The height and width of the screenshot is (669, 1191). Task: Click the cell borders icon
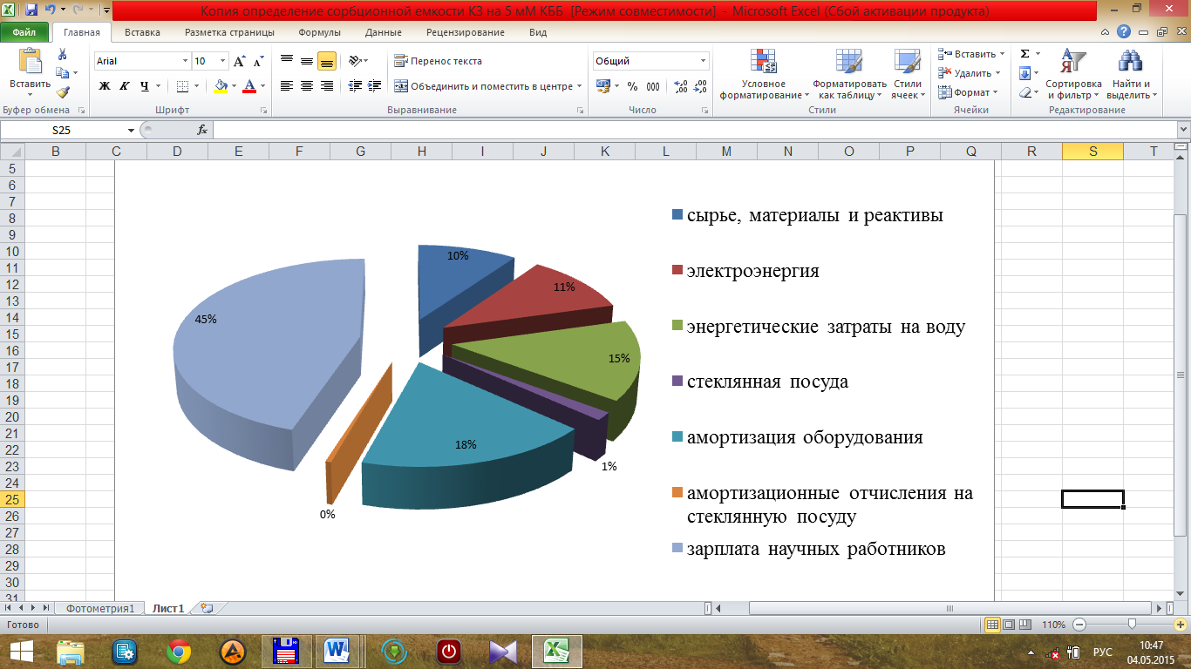tap(182, 86)
